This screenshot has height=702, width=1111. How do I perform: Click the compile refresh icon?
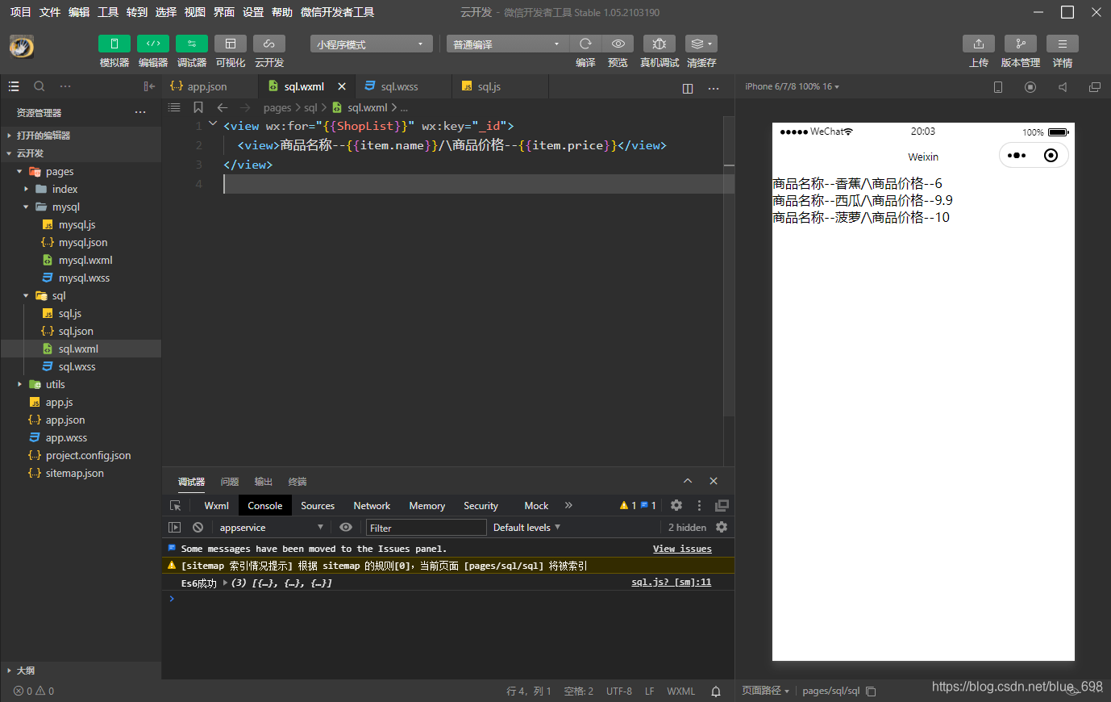coord(585,44)
